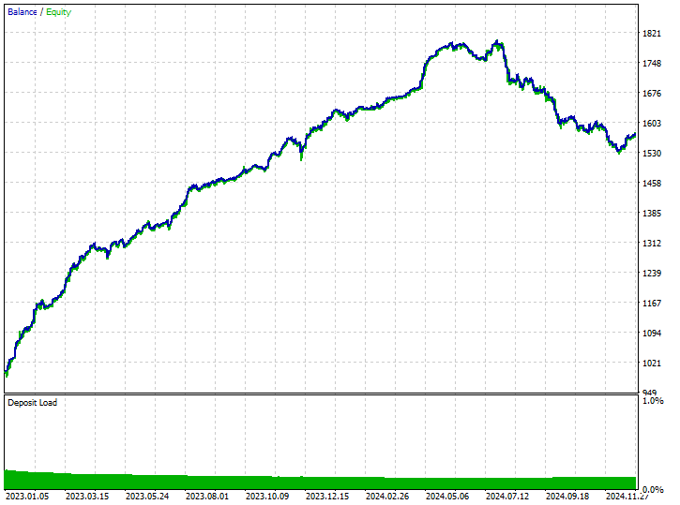The height and width of the screenshot is (505, 680).
Task: Click the 2023.08.01 date label
Action: 207,496
